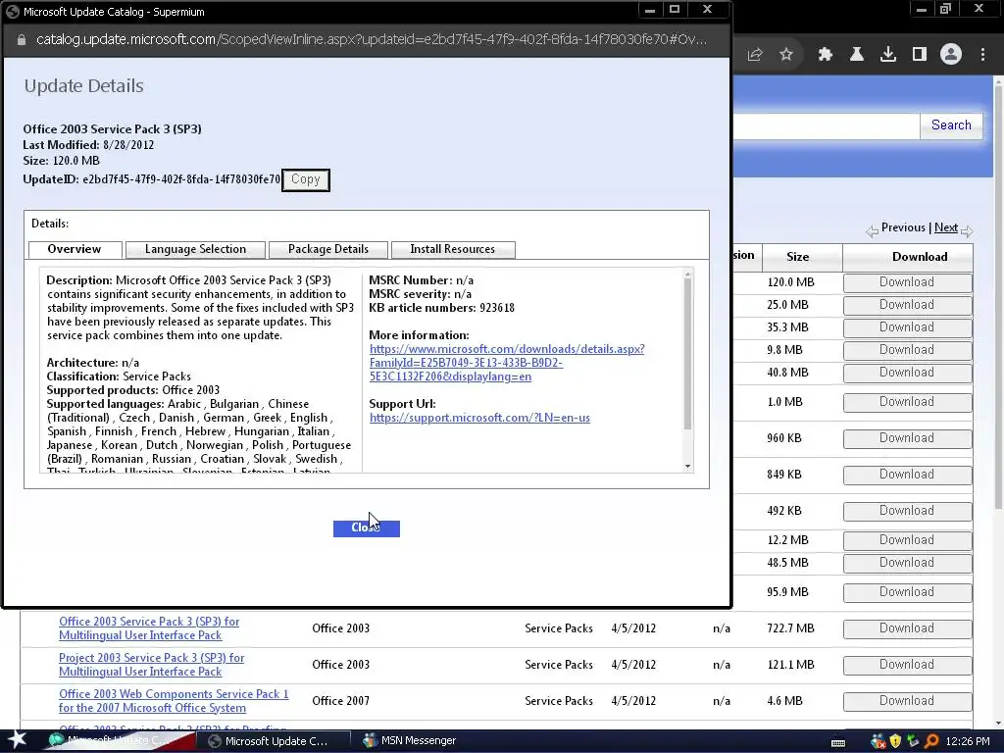
Task: Download the 48.5 MB update
Action: (x=907, y=562)
